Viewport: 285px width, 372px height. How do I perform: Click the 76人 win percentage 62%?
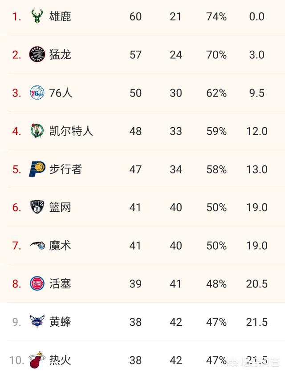[216, 93]
